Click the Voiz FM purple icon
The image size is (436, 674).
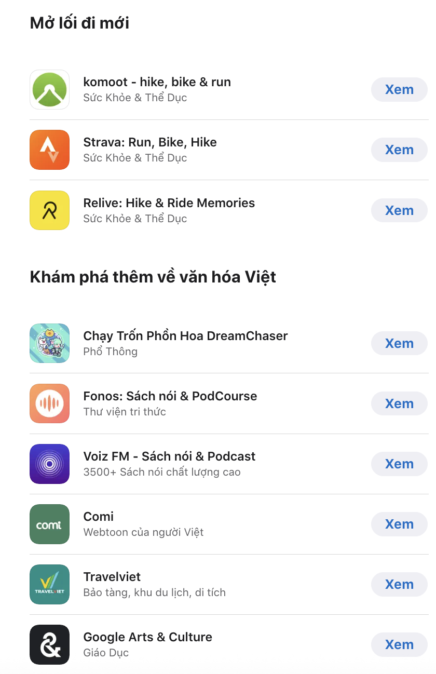coord(49,464)
